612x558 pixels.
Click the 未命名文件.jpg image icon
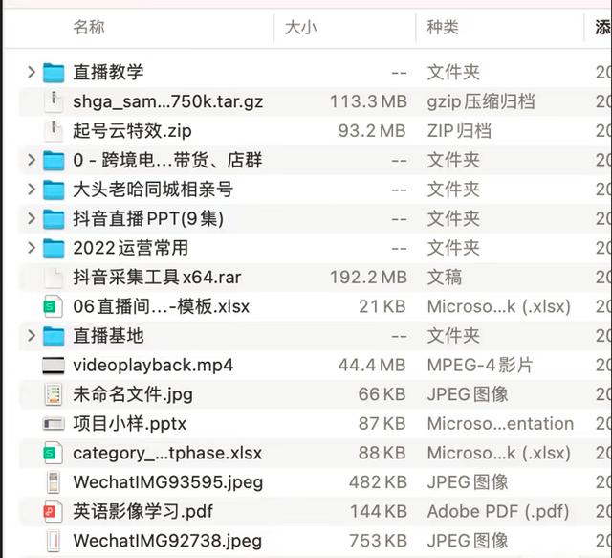[x=54, y=394]
